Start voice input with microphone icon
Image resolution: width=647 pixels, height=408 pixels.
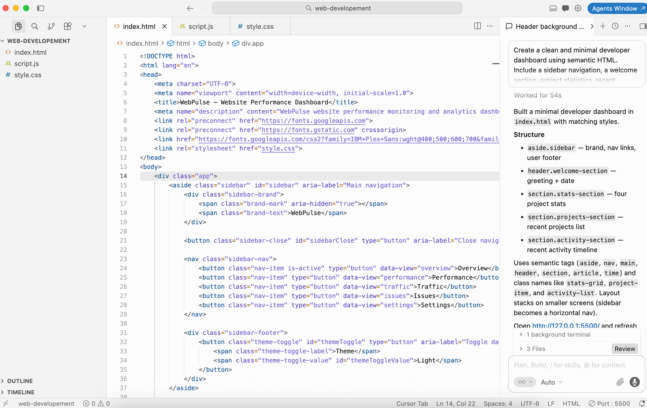pyautogui.click(x=634, y=382)
